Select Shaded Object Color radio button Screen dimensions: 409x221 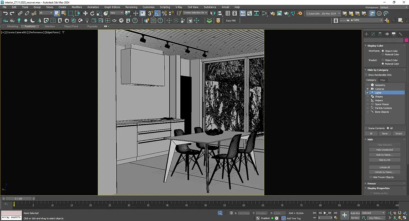tap(383, 60)
